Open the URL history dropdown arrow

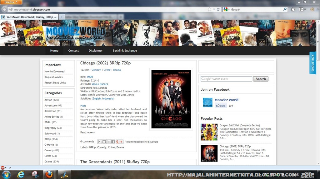214,9
